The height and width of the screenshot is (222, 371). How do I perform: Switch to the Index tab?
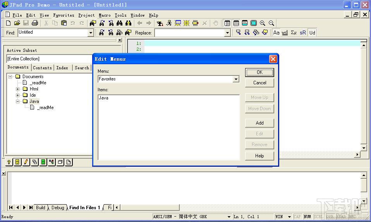(x=62, y=68)
